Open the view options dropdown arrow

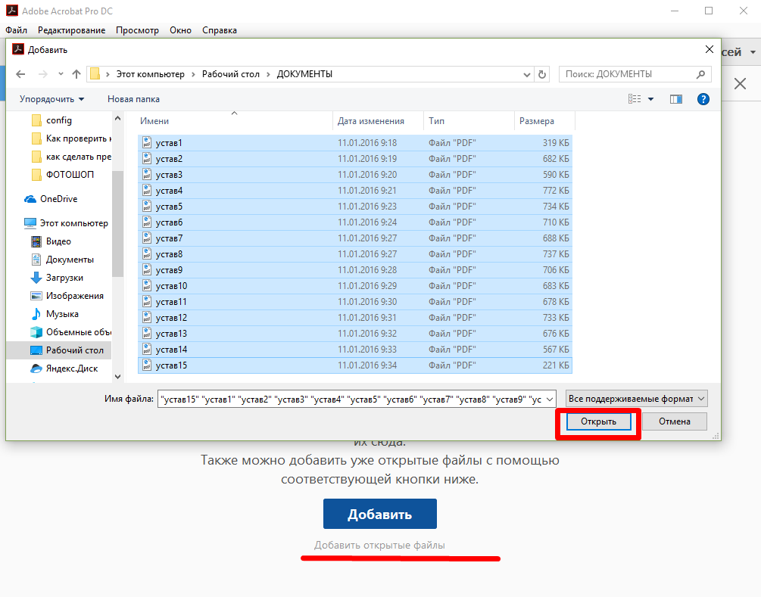(x=650, y=99)
